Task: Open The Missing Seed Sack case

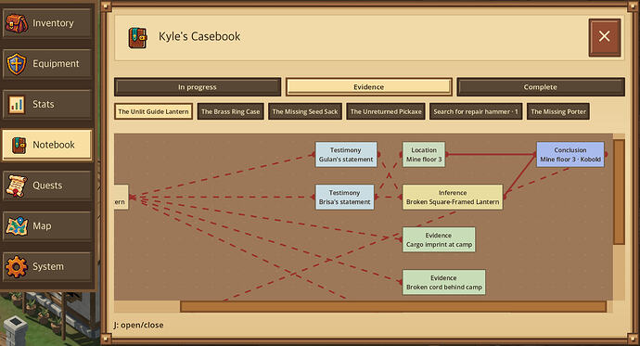Action: [305, 111]
